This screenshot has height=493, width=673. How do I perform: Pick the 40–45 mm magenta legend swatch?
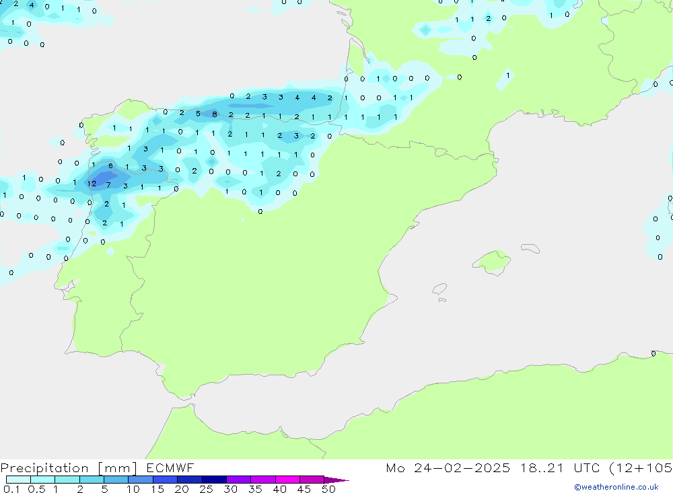287,480
